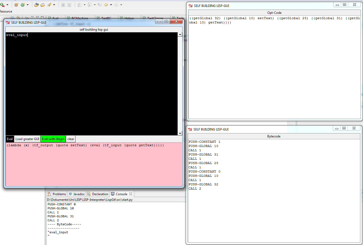Open the Problems view tab
Viewport: 363px width, 245px height.
[57, 194]
